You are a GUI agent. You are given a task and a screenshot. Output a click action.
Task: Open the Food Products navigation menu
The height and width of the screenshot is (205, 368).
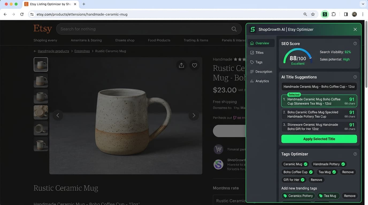tap(159, 40)
